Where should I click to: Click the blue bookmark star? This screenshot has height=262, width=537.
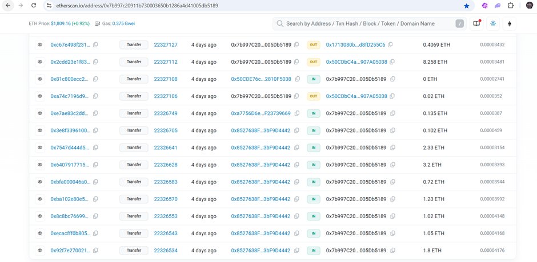tap(467, 6)
